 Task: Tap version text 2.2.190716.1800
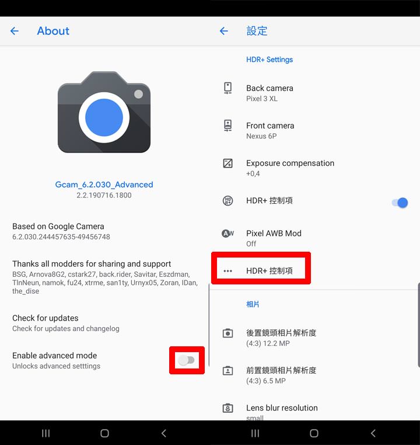click(x=104, y=195)
